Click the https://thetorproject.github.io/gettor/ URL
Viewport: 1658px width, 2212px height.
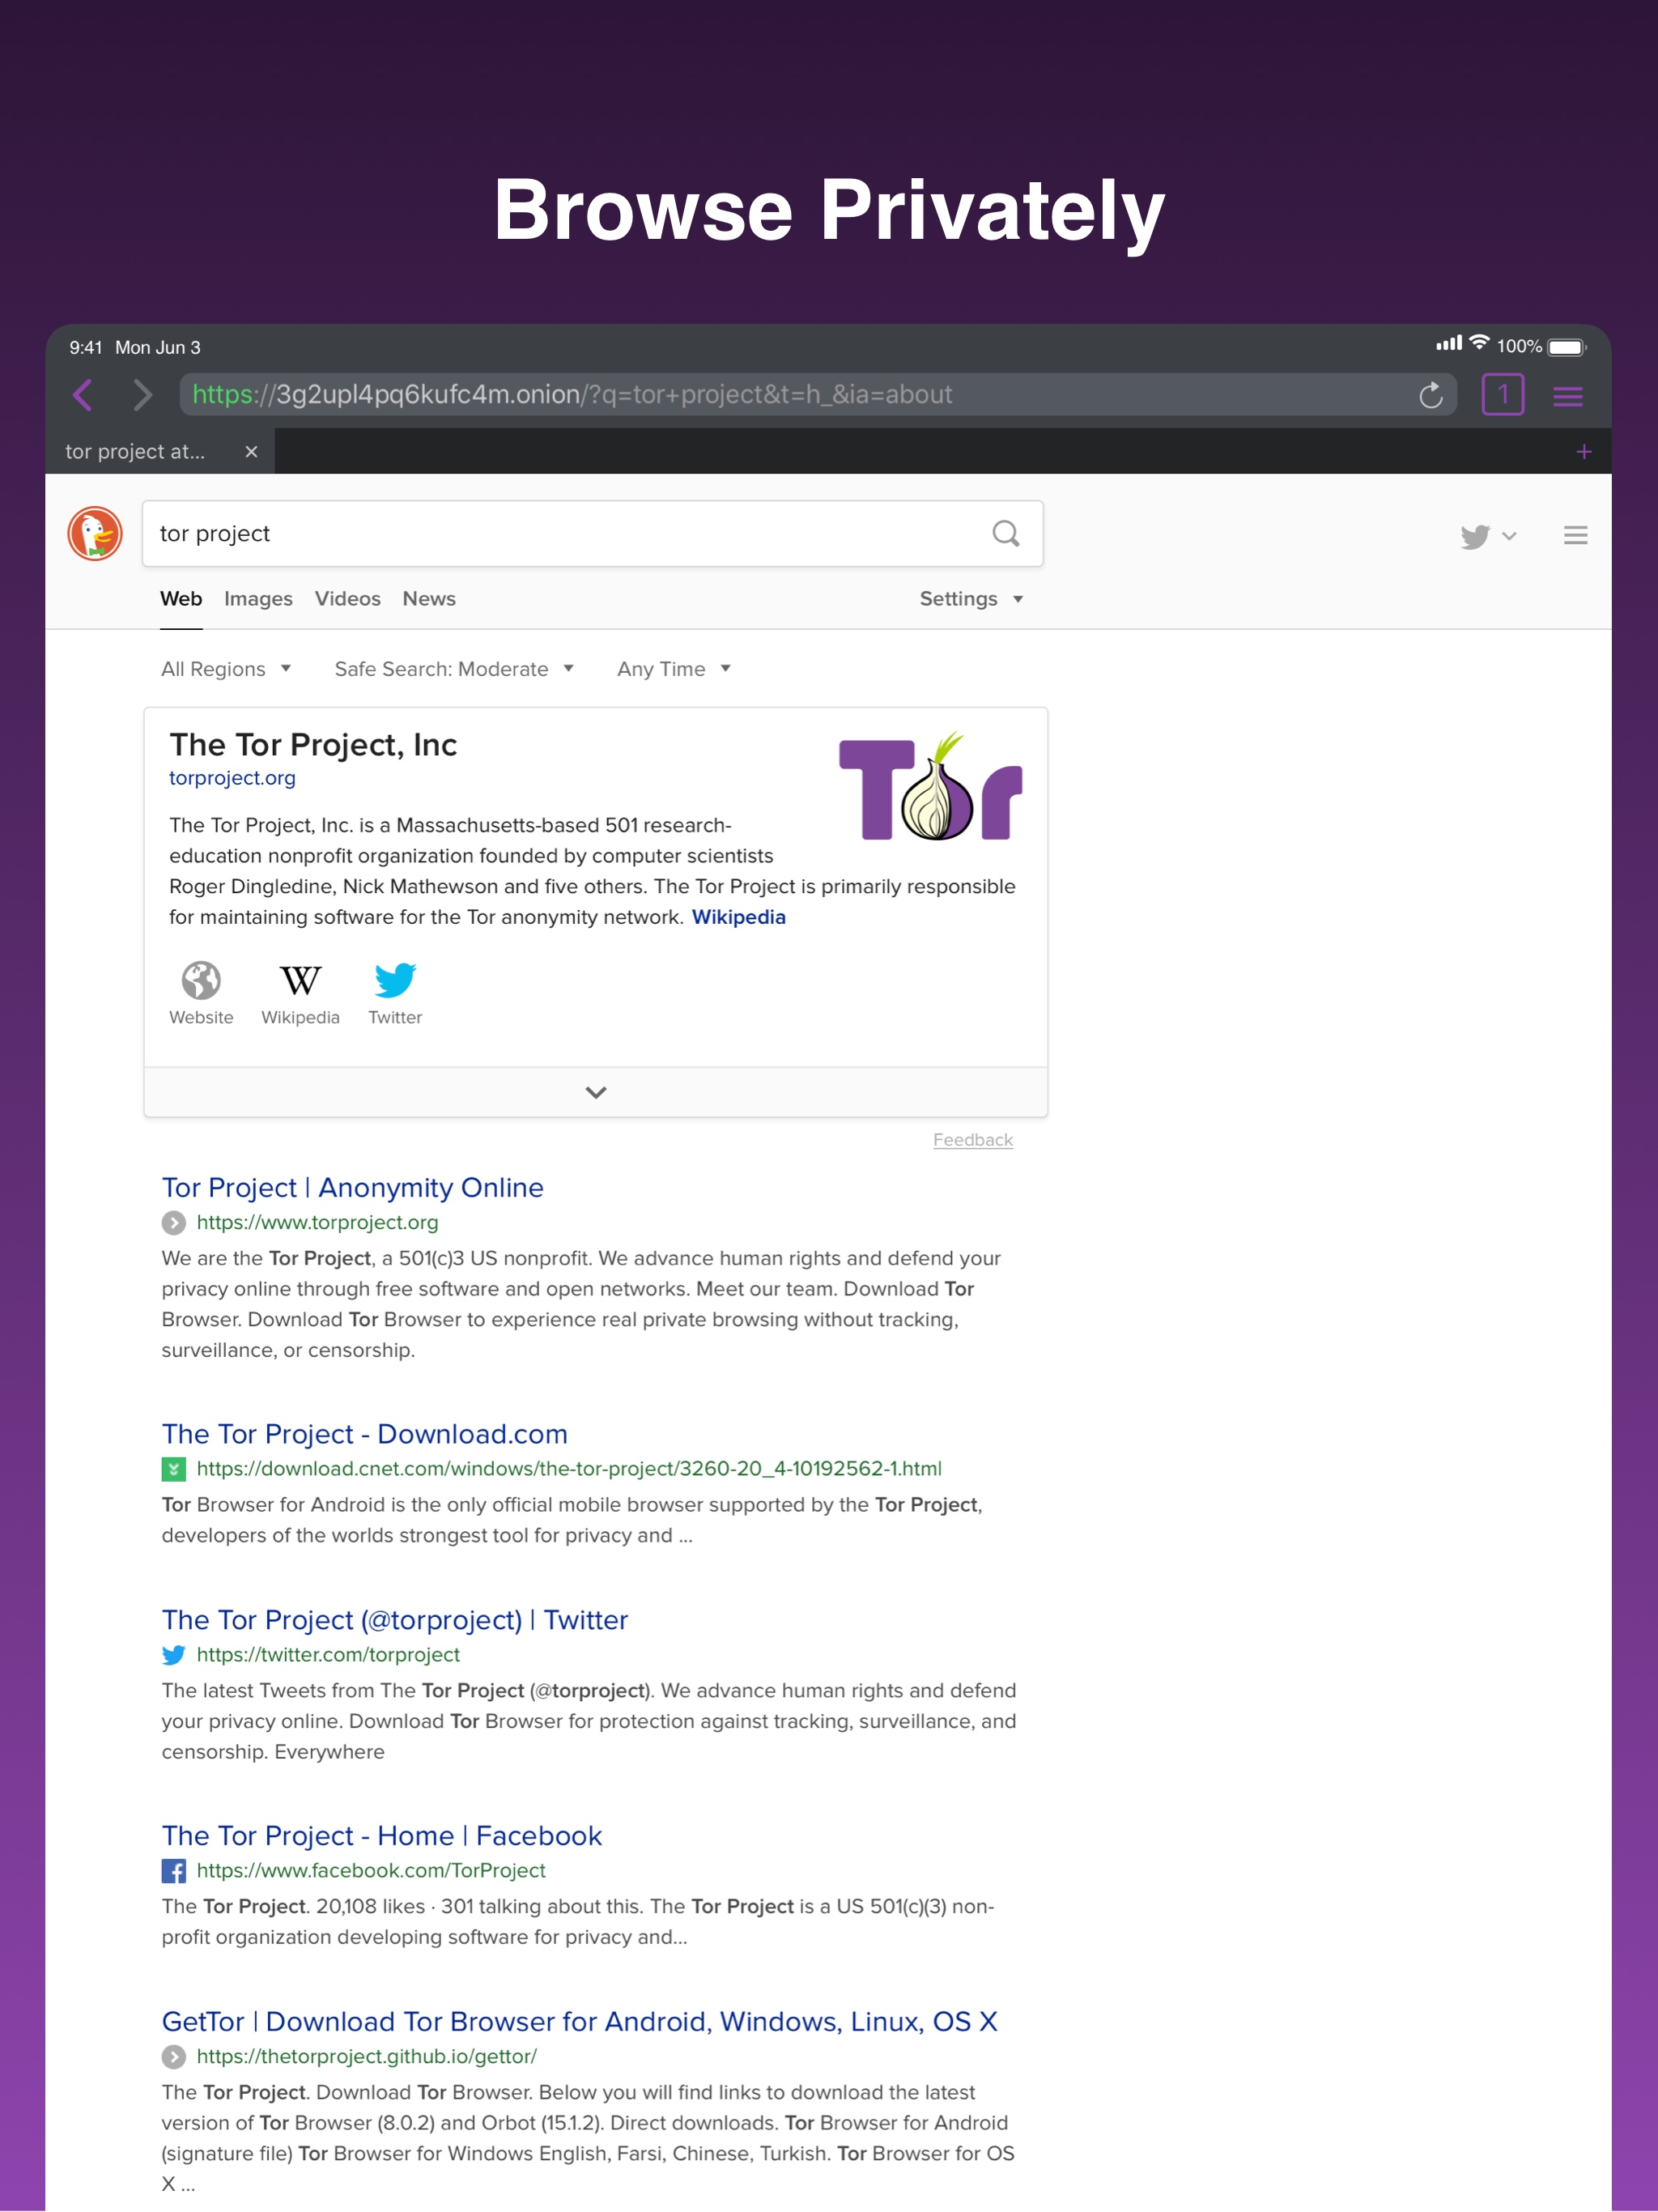pos(367,2057)
